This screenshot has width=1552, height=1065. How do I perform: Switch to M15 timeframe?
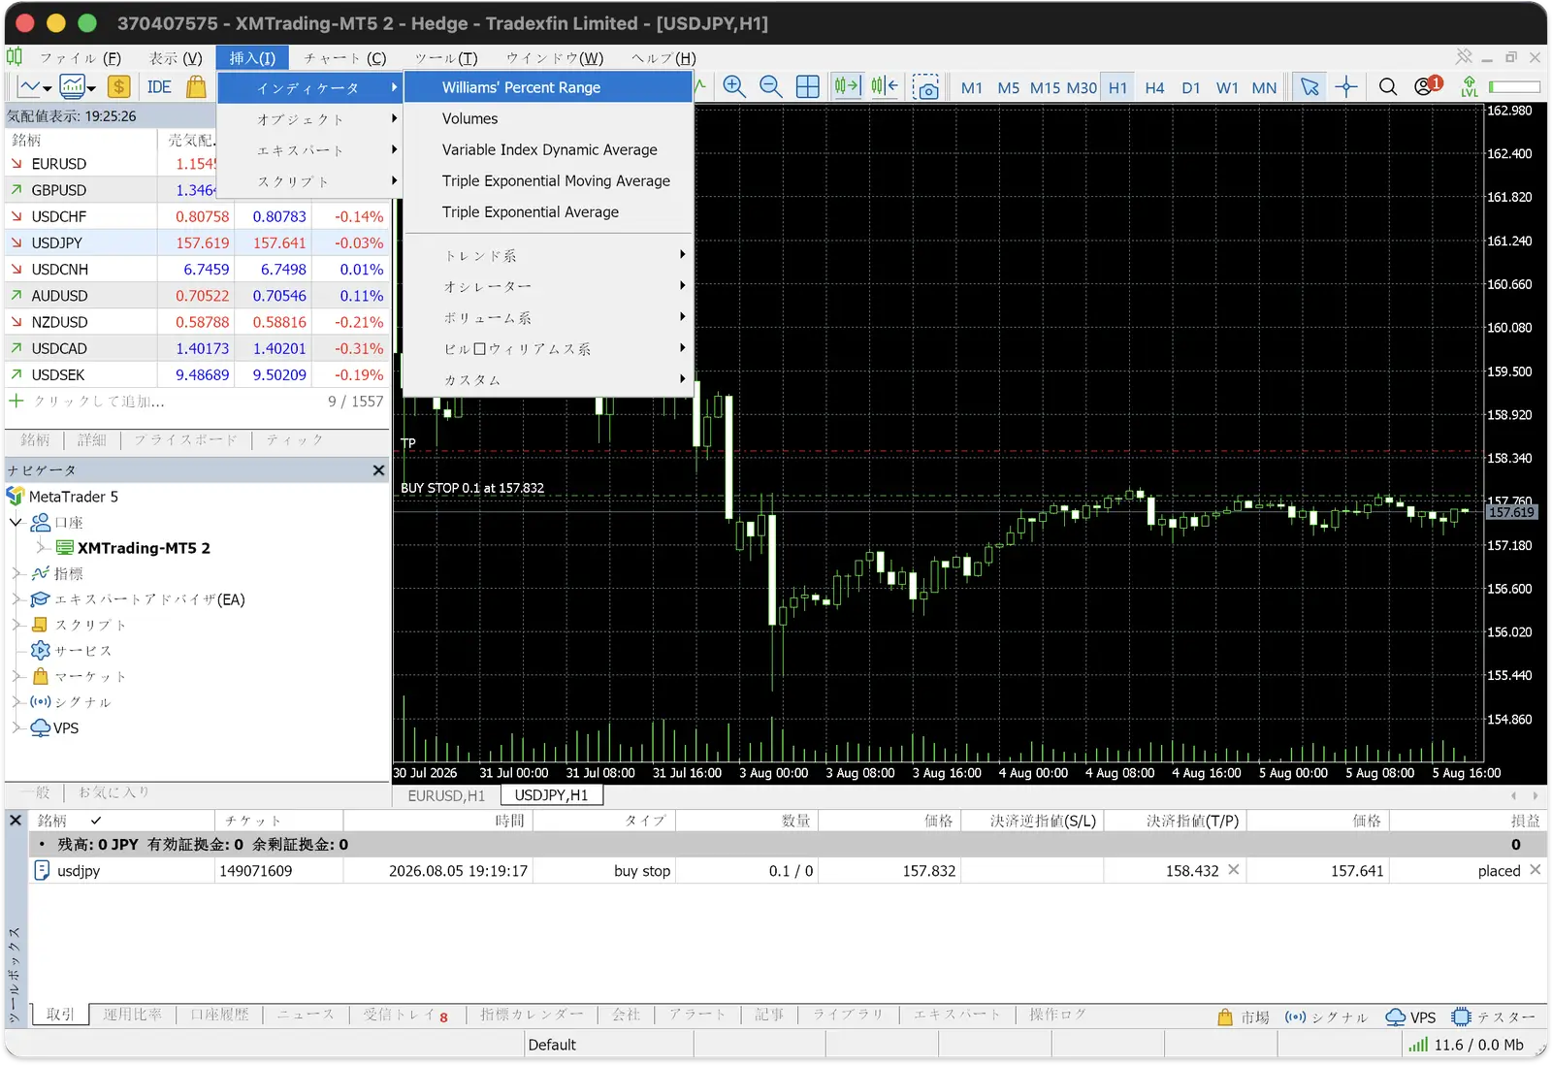point(1045,87)
